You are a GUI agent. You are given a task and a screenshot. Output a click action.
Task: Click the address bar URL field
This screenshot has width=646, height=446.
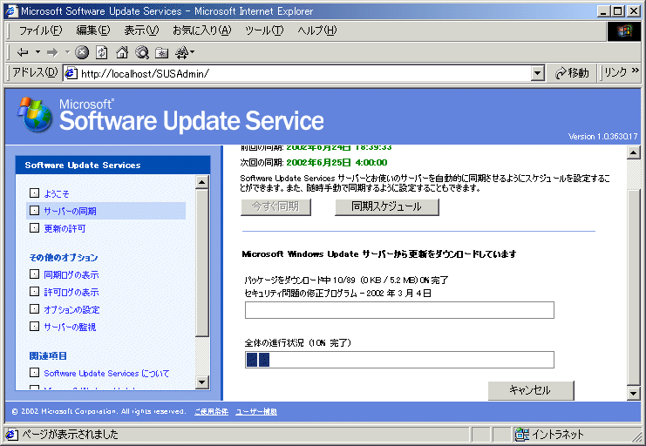click(x=305, y=74)
